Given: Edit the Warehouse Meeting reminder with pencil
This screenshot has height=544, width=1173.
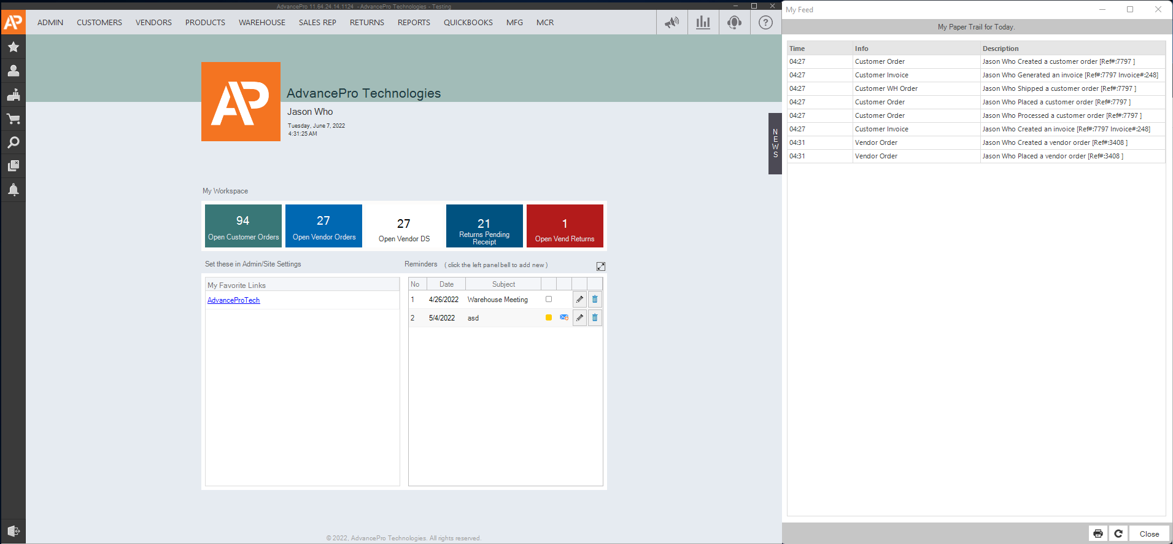Looking at the screenshot, I should 579,300.
